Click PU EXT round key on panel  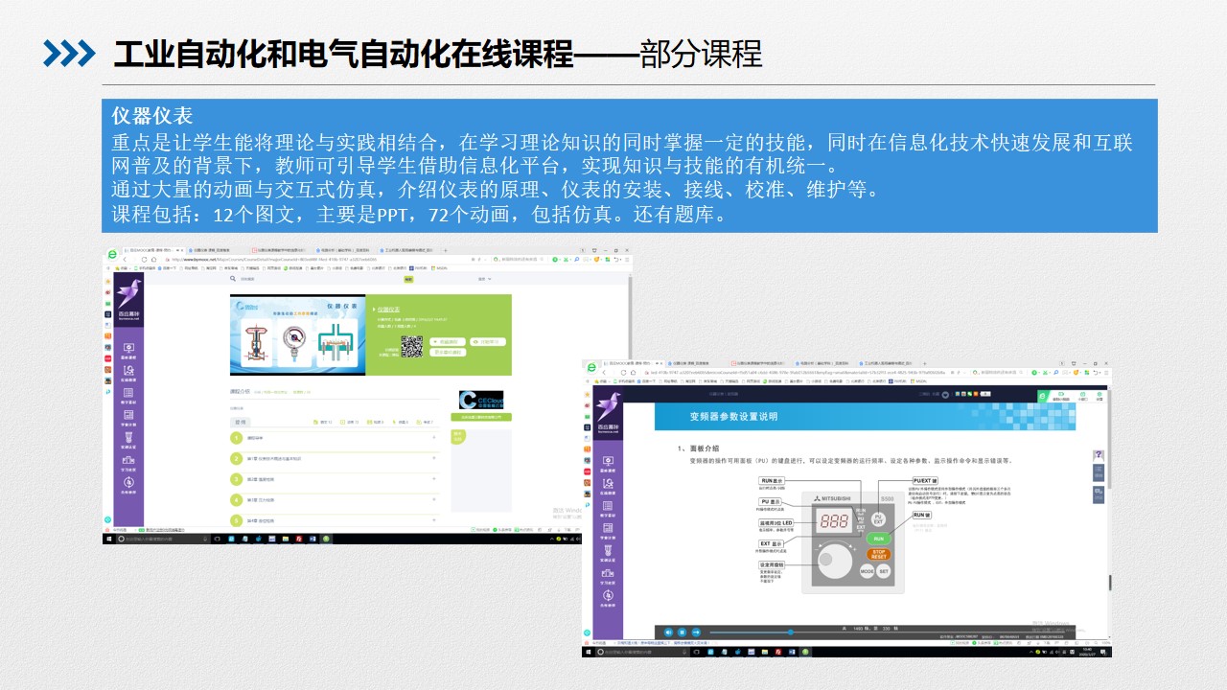pyautogui.click(x=878, y=519)
